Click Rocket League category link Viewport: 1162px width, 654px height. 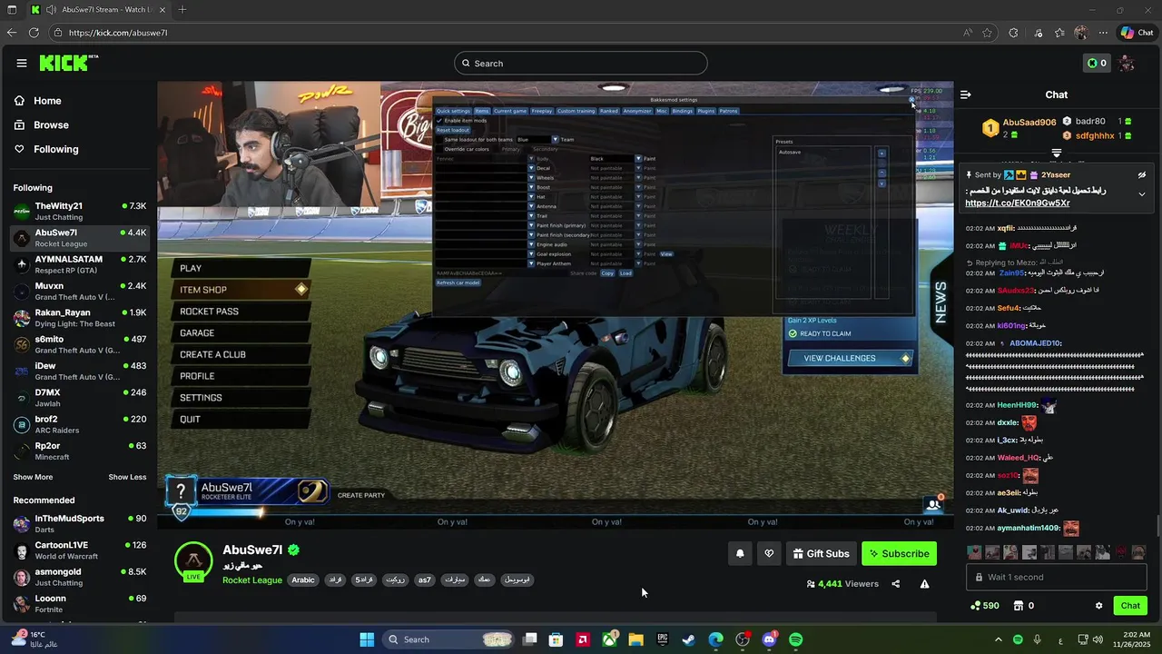(x=252, y=580)
